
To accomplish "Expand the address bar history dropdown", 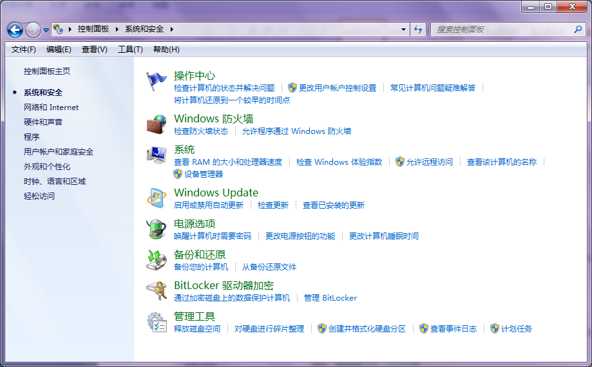I will pyautogui.click(x=403, y=29).
